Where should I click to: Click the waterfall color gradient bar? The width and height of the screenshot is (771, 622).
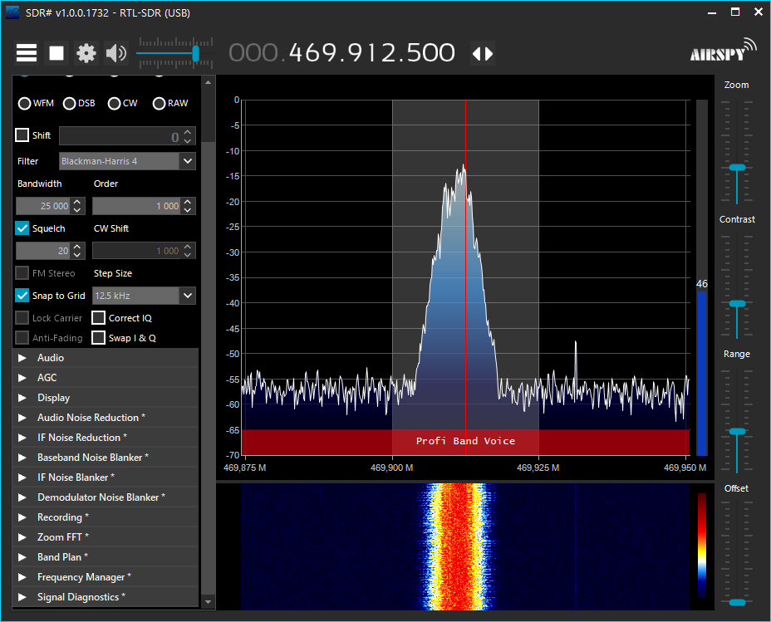click(702, 546)
